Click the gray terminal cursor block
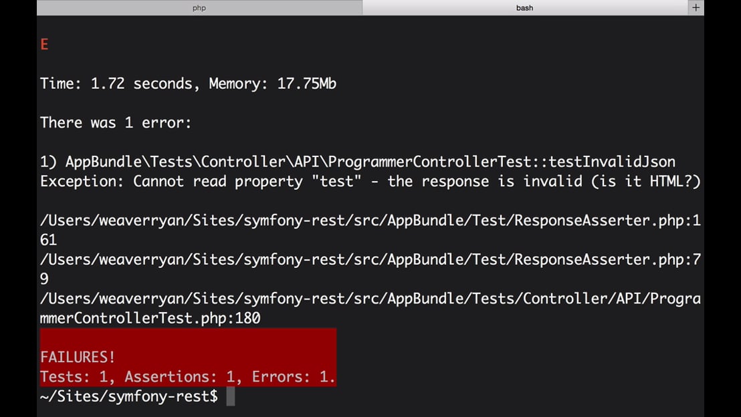The image size is (741, 417). coord(231,396)
